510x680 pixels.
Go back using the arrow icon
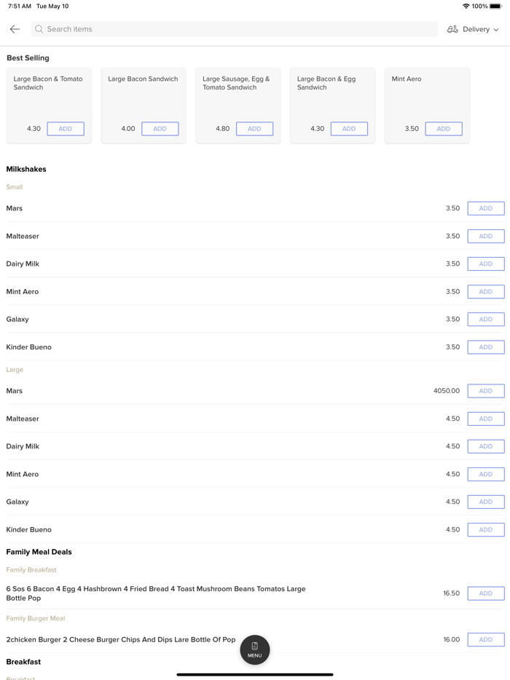[15, 29]
